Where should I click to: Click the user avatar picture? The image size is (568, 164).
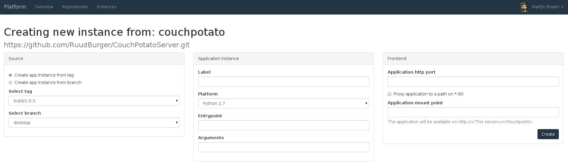coord(524,7)
